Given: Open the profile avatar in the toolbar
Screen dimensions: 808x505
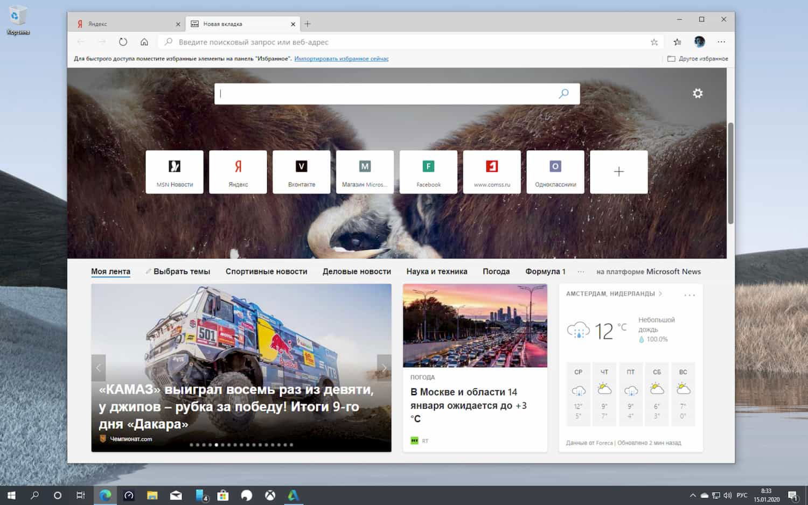Looking at the screenshot, I should tap(699, 41).
